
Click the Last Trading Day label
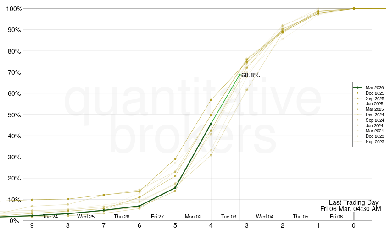(x=353, y=202)
